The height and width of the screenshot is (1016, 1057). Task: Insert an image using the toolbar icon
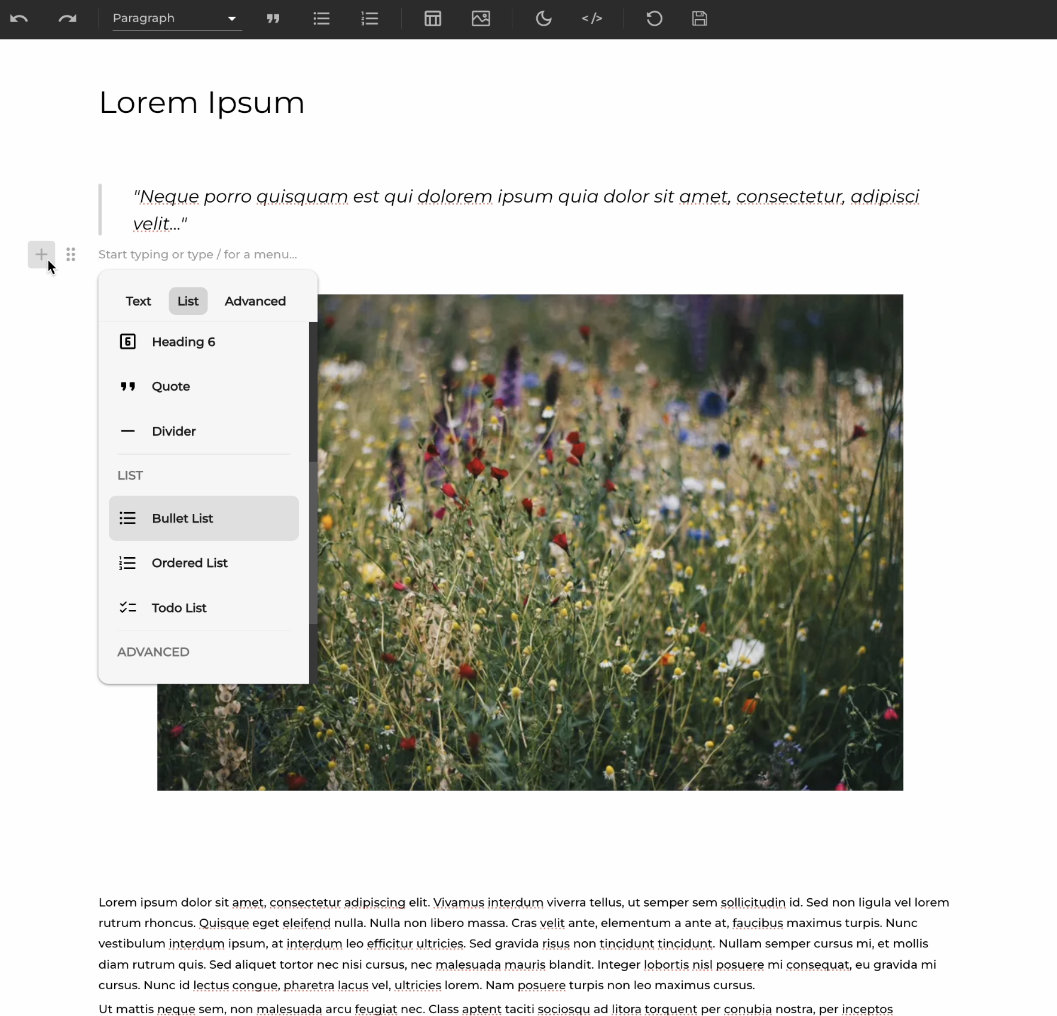click(x=481, y=19)
